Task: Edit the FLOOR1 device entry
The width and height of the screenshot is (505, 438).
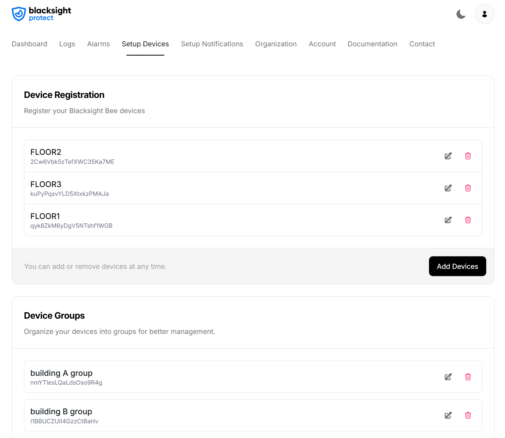Action: pyautogui.click(x=448, y=220)
